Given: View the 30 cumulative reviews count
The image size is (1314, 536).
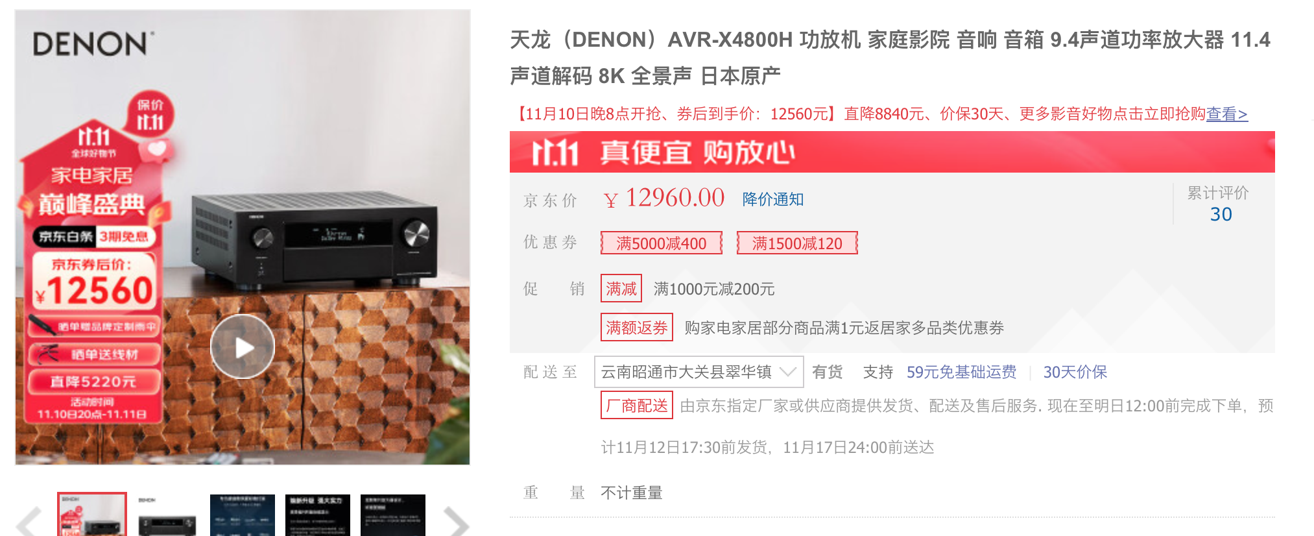Looking at the screenshot, I should (1221, 214).
